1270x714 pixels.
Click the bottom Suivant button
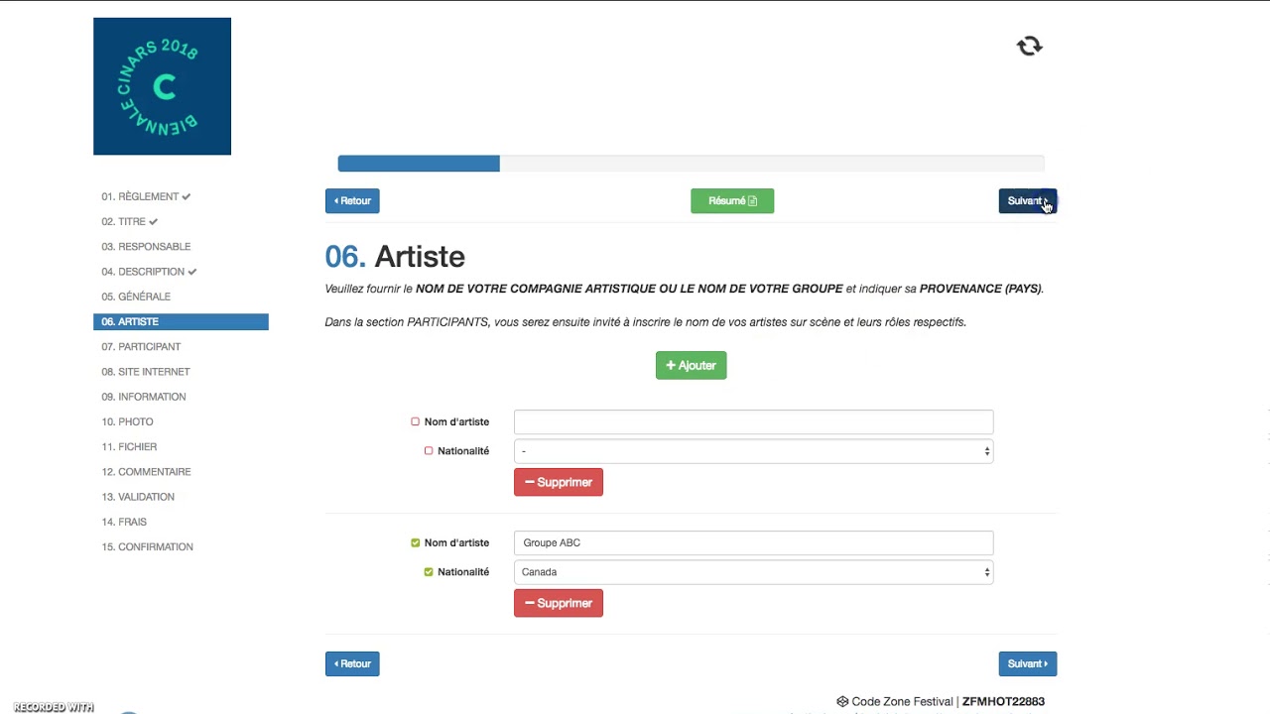pyautogui.click(x=1027, y=663)
